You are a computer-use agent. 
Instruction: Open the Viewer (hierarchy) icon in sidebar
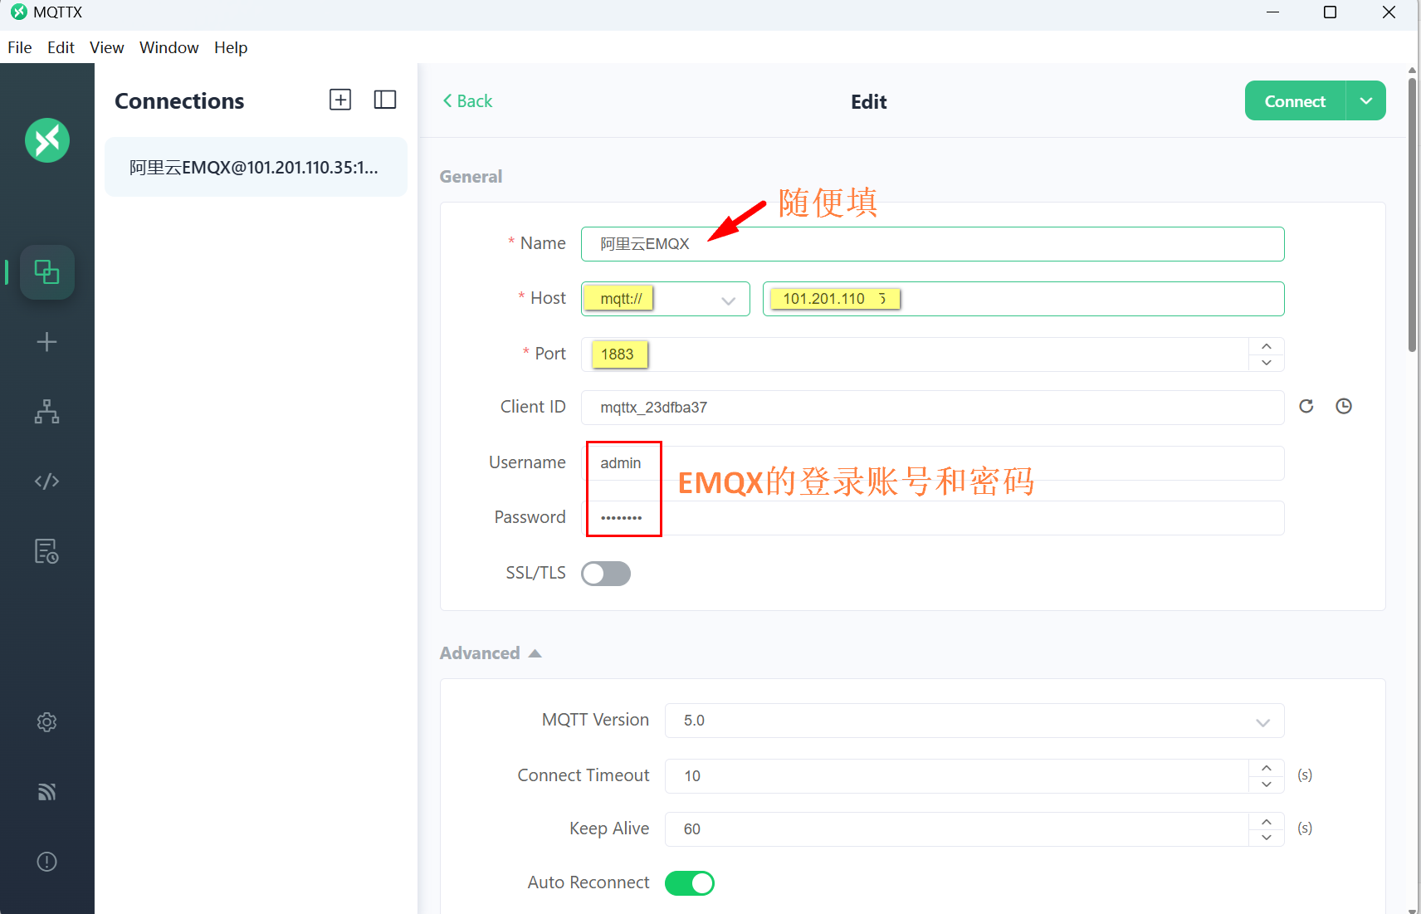point(47,412)
